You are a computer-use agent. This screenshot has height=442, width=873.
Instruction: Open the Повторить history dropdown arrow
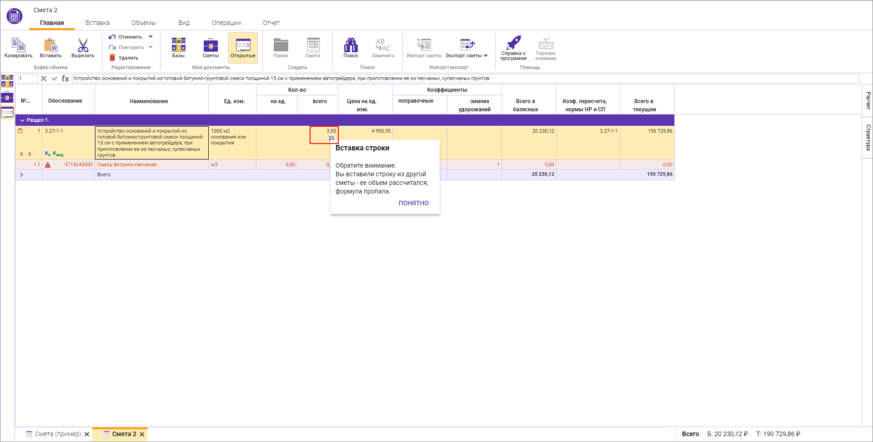151,47
